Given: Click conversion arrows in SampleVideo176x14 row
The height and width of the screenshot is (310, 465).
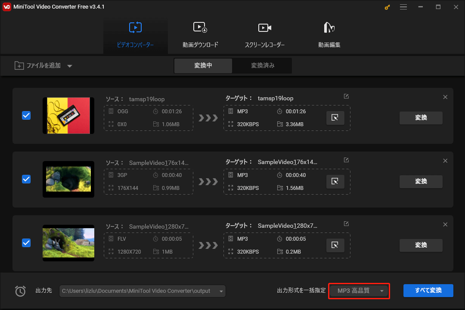Looking at the screenshot, I should [208, 182].
